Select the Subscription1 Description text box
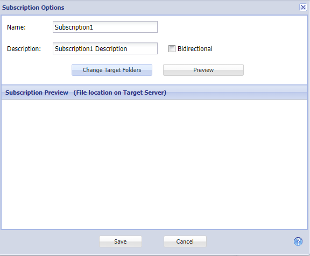 [x=105, y=48]
